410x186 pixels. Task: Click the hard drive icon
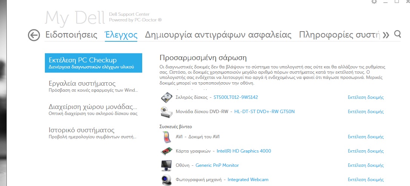click(167, 97)
